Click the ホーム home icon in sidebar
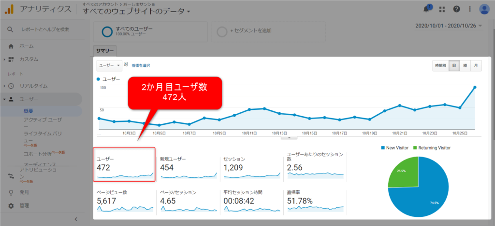The height and width of the screenshot is (226, 495). (x=11, y=46)
